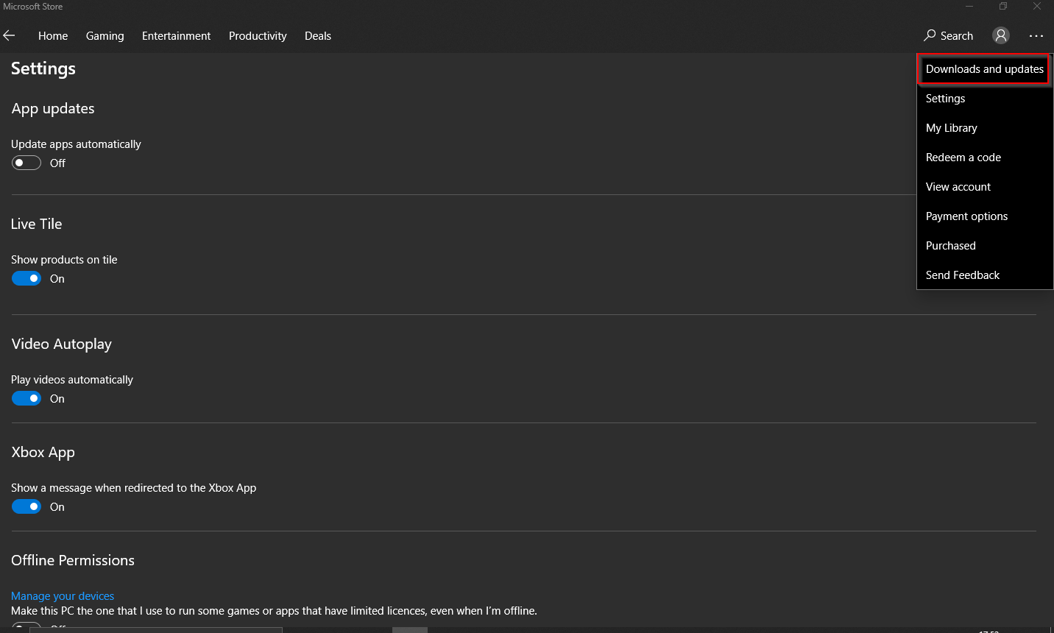Click the Live Tile section heading
1054x633 pixels.
tap(37, 224)
